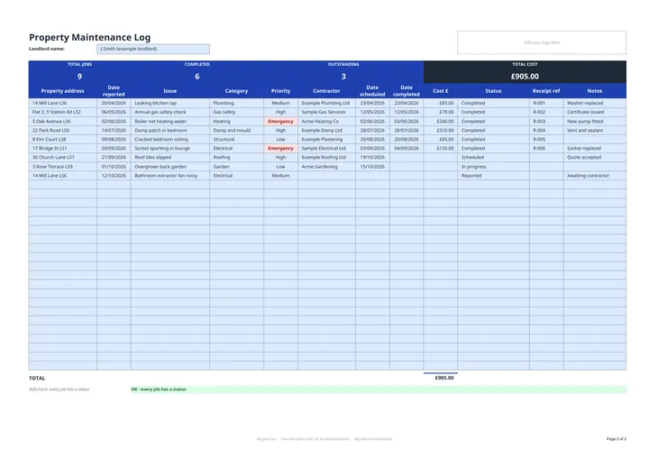Click the Total Jobs value 9
Image resolution: width=649 pixels, height=459 pixels.
click(x=79, y=77)
